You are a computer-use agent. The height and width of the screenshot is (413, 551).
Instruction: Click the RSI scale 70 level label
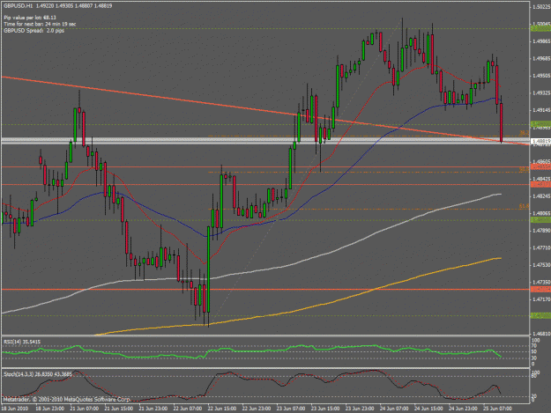(534, 345)
